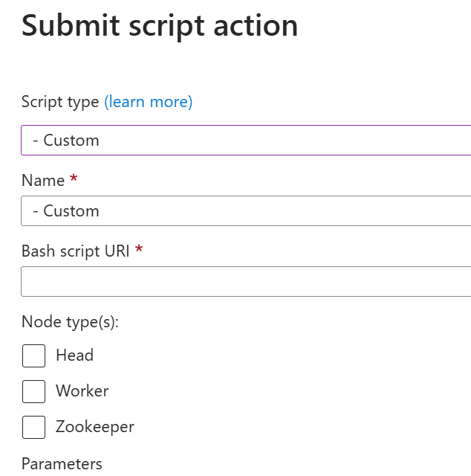Viewport: 471px width, 476px height.
Task: Click the 'Submit script action' heading
Action: [x=160, y=26]
